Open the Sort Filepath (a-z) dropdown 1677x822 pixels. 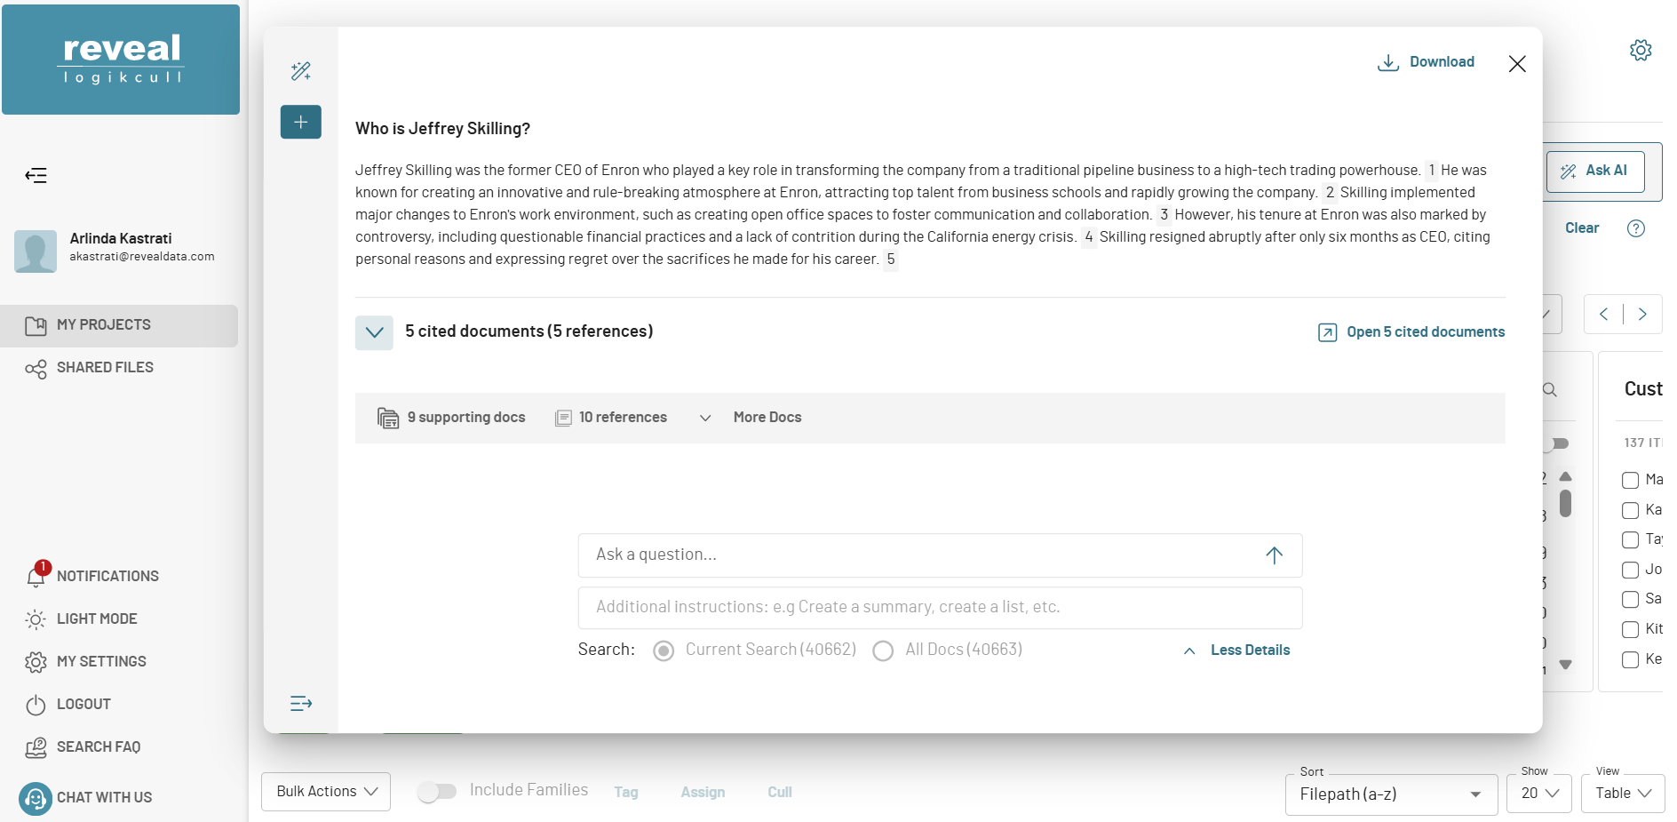coord(1390,794)
